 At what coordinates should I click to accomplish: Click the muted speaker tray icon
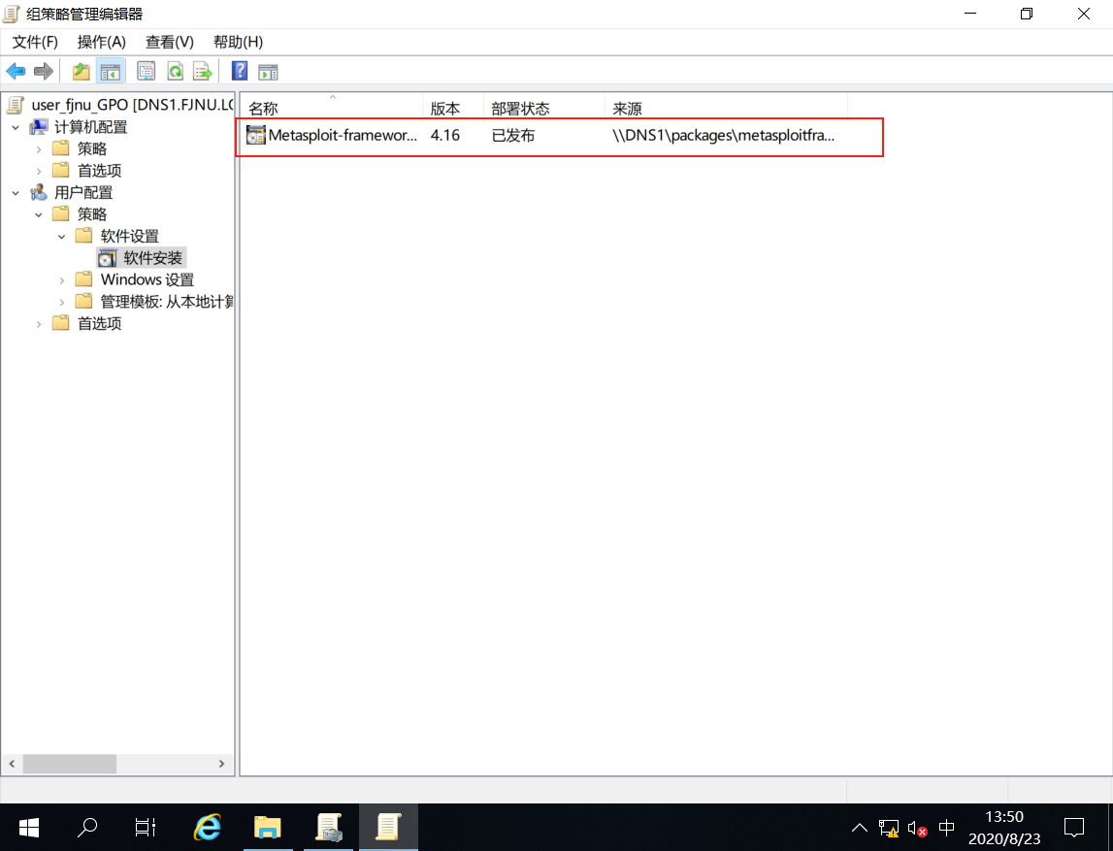917,828
